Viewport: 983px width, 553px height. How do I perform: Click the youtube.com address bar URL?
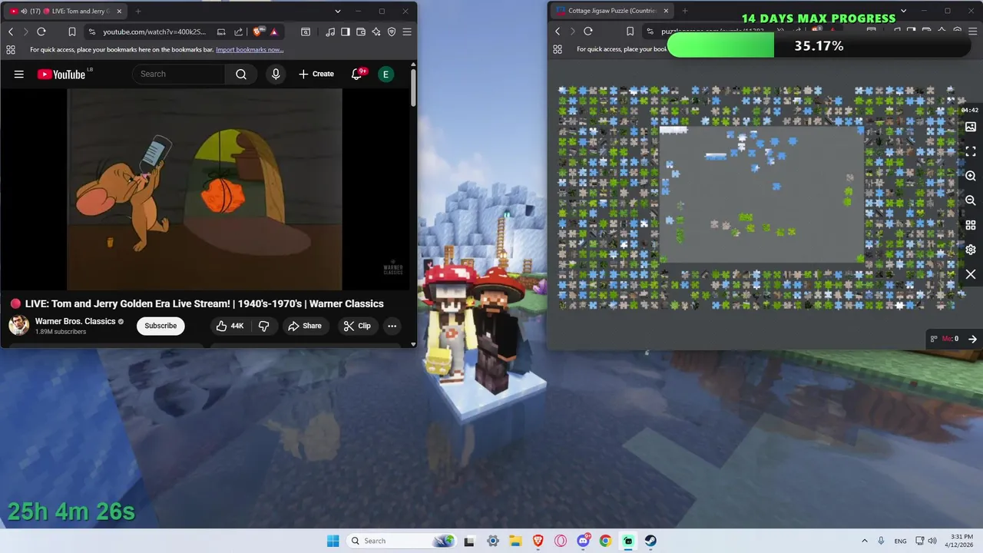(154, 31)
